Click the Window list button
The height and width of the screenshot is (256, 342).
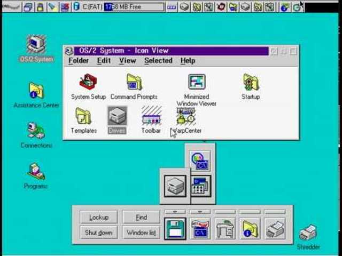pyautogui.click(x=141, y=233)
